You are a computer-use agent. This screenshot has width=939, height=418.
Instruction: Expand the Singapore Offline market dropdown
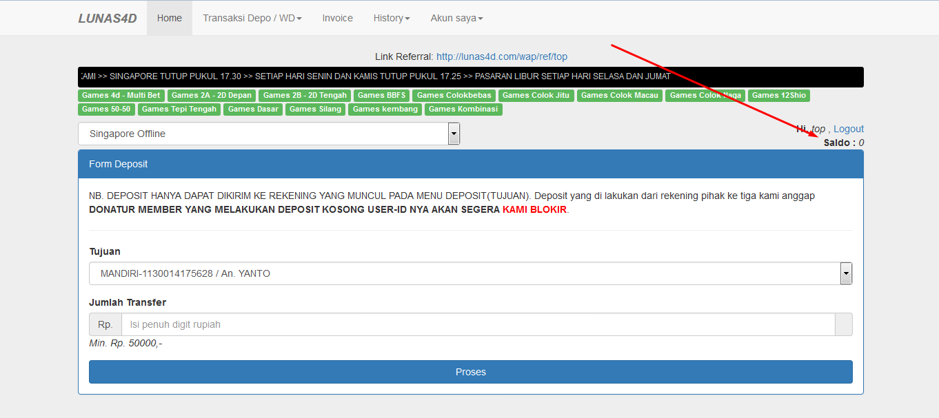tap(269, 134)
